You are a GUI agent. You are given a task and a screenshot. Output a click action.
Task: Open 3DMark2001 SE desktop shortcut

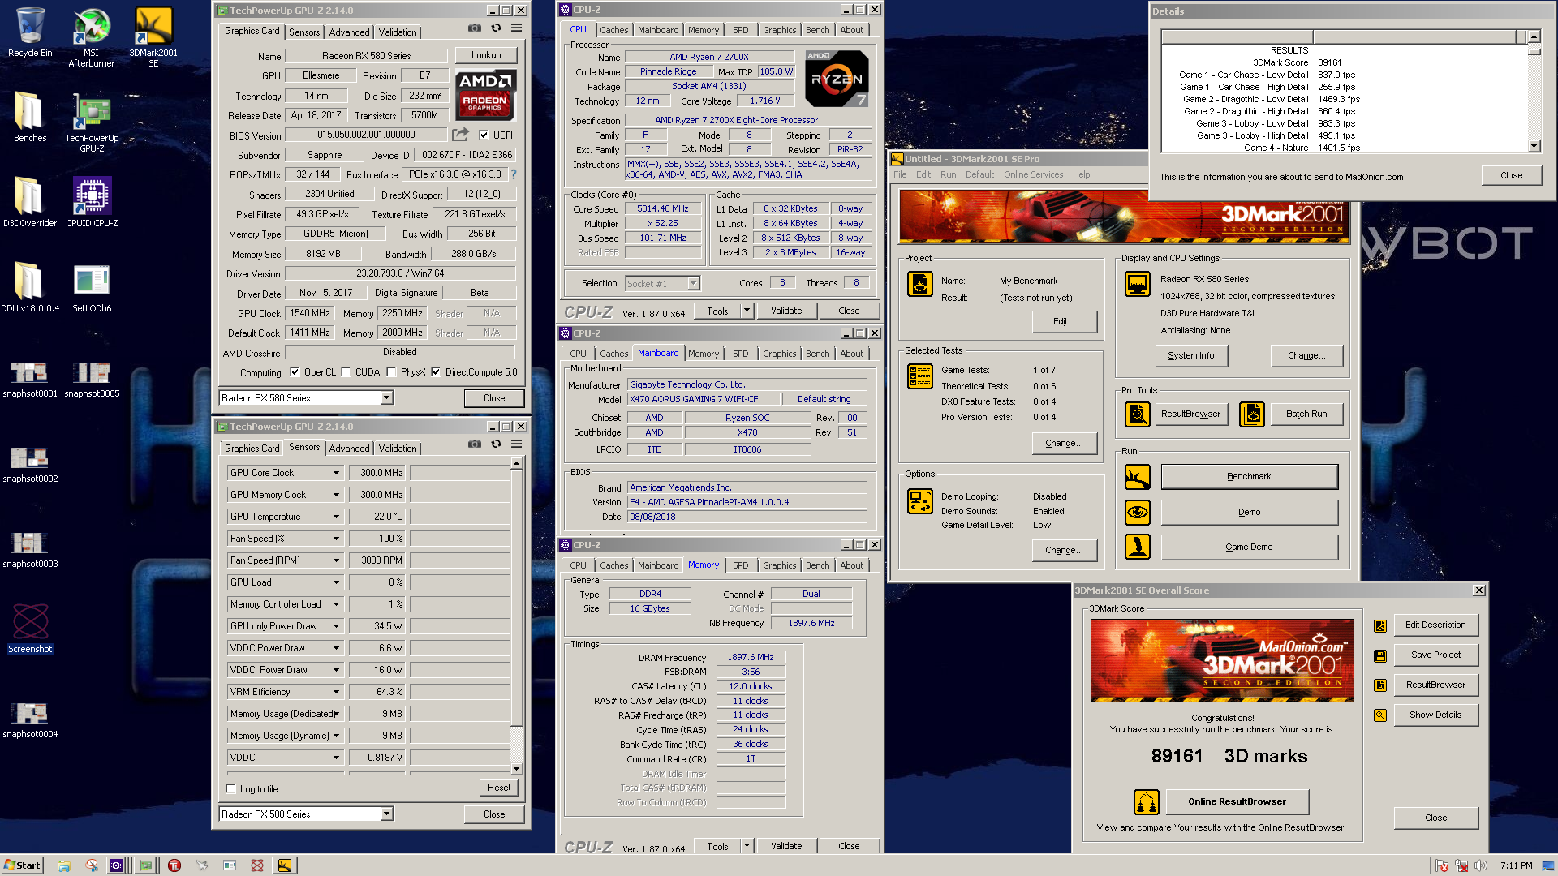[x=153, y=36]
